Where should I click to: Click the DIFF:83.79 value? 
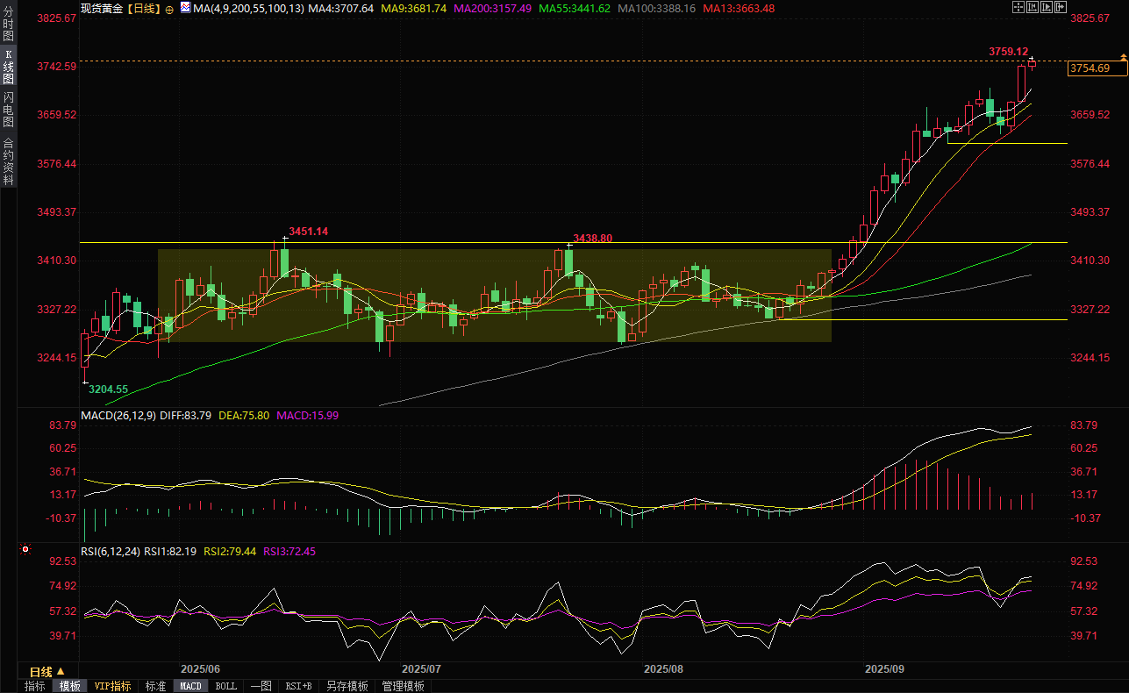[186, 415]
